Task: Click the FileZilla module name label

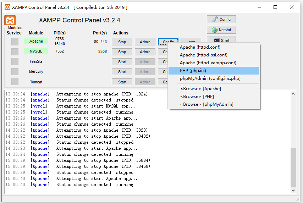Action: click(x=36, y=61)
